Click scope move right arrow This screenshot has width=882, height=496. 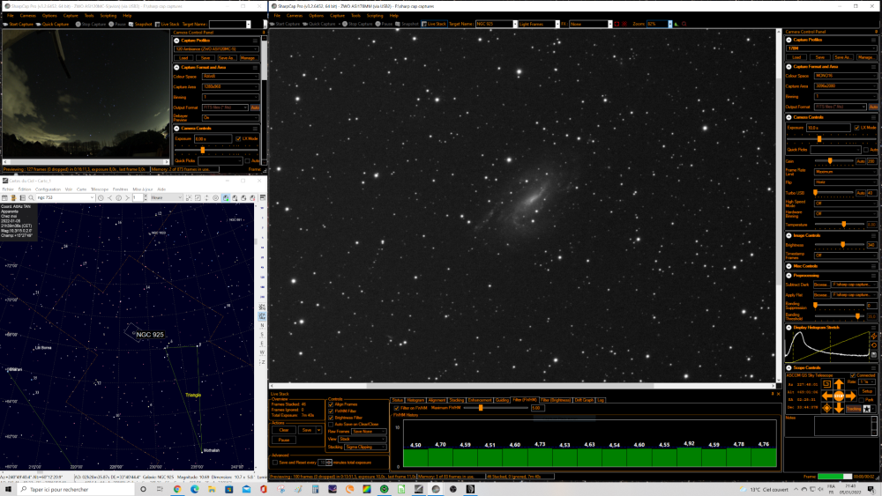click(850, 396)
